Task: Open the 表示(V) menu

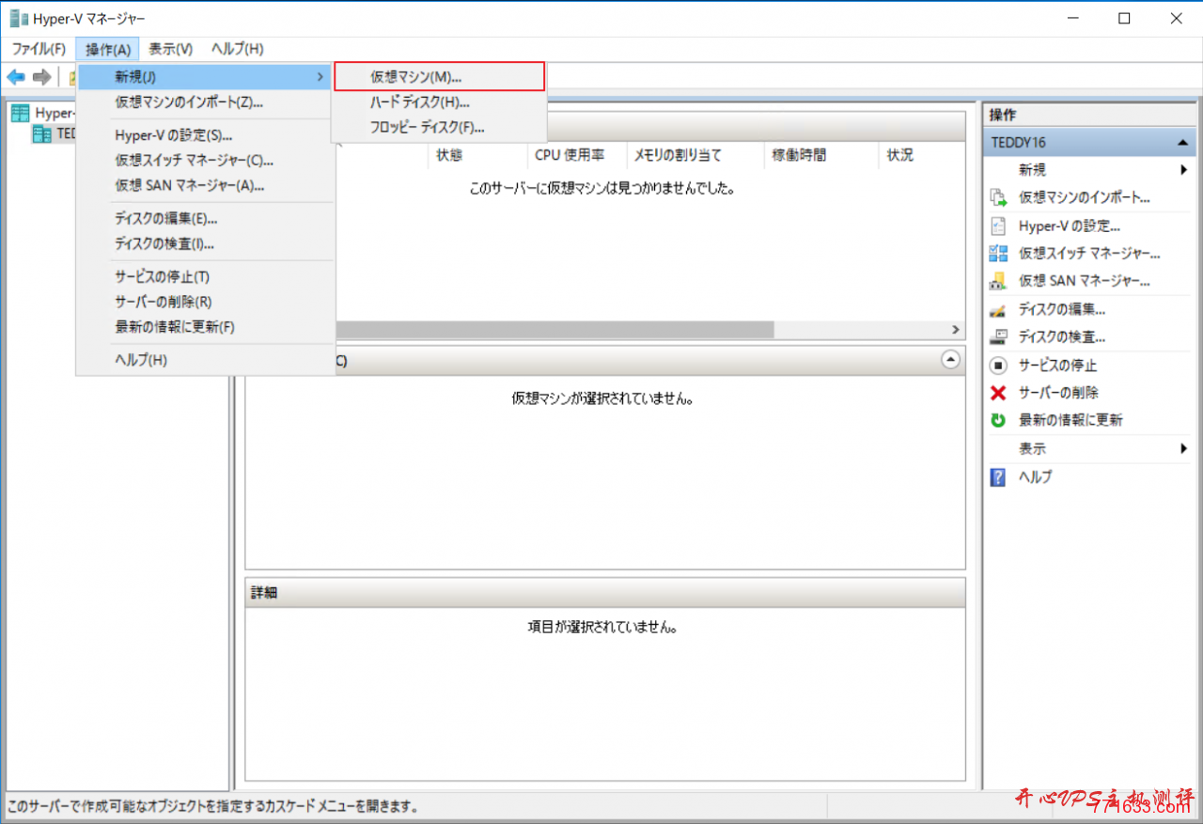Action: point(169,49)
